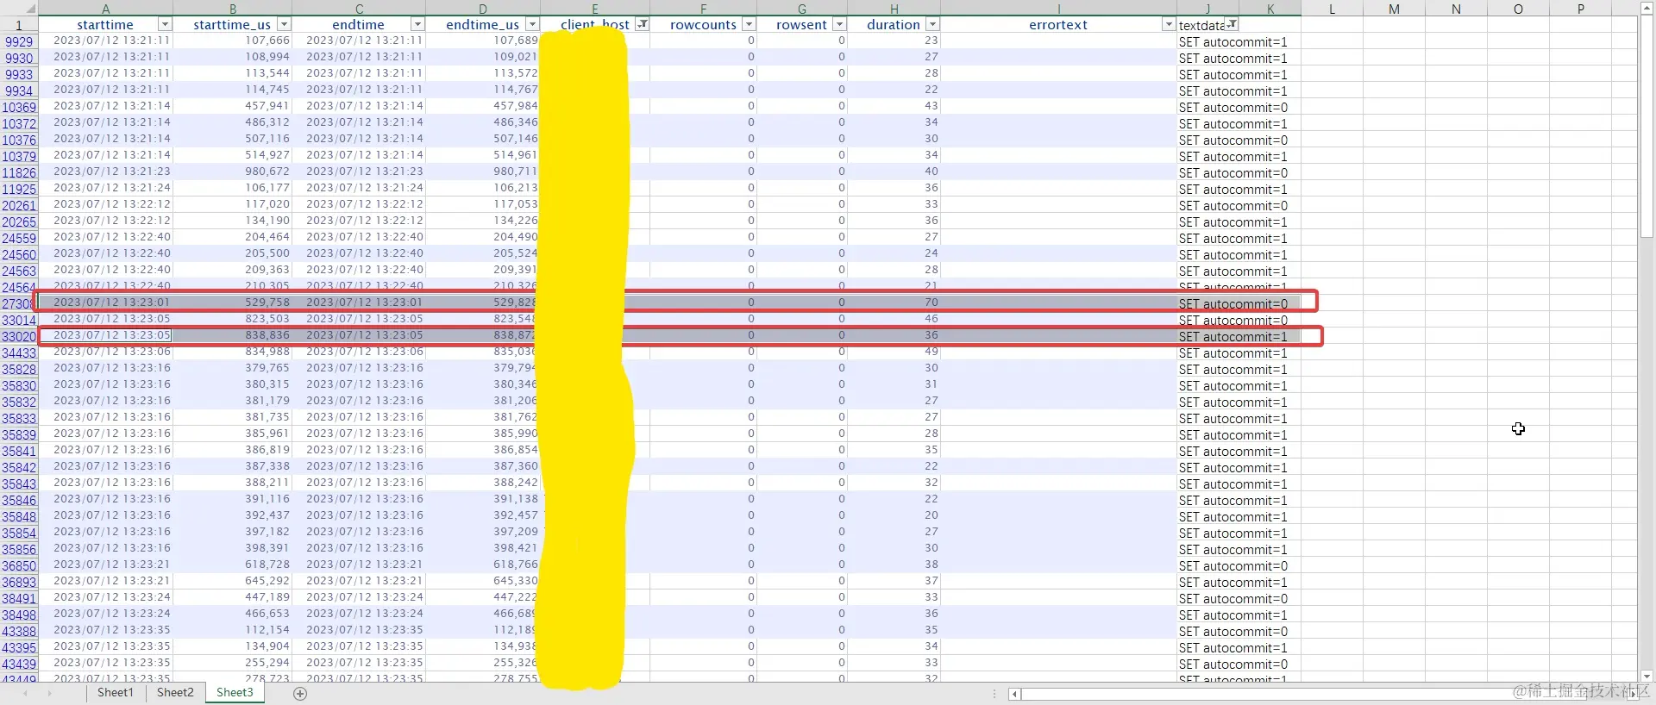Click the horizontal scrollbar left arrow
This screenshot has height=705, width=1656.
tap(1015, 694)
